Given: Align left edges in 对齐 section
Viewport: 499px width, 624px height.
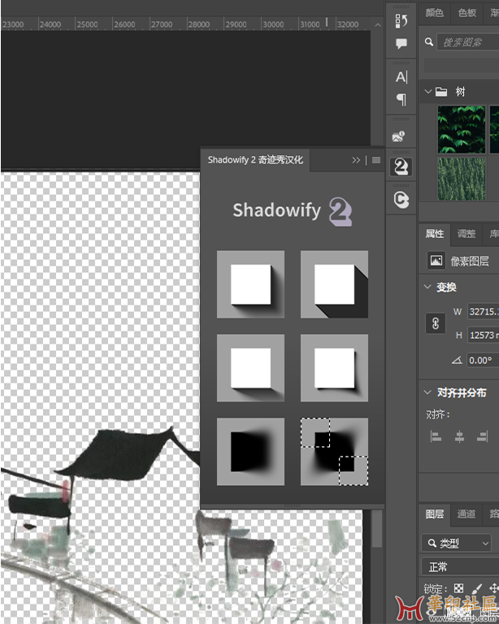Looking at the screenshot, I should click(x=436, y=437).
